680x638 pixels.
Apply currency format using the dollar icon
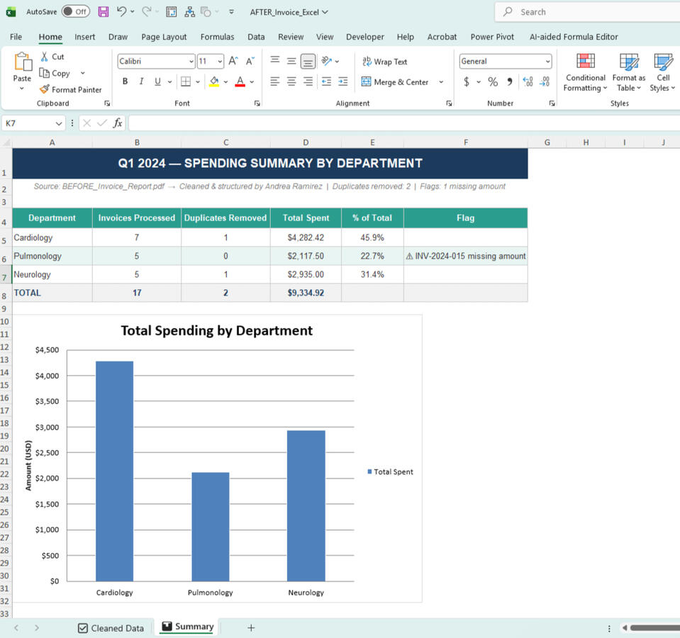pyautogui.click(x=466, y=82)
